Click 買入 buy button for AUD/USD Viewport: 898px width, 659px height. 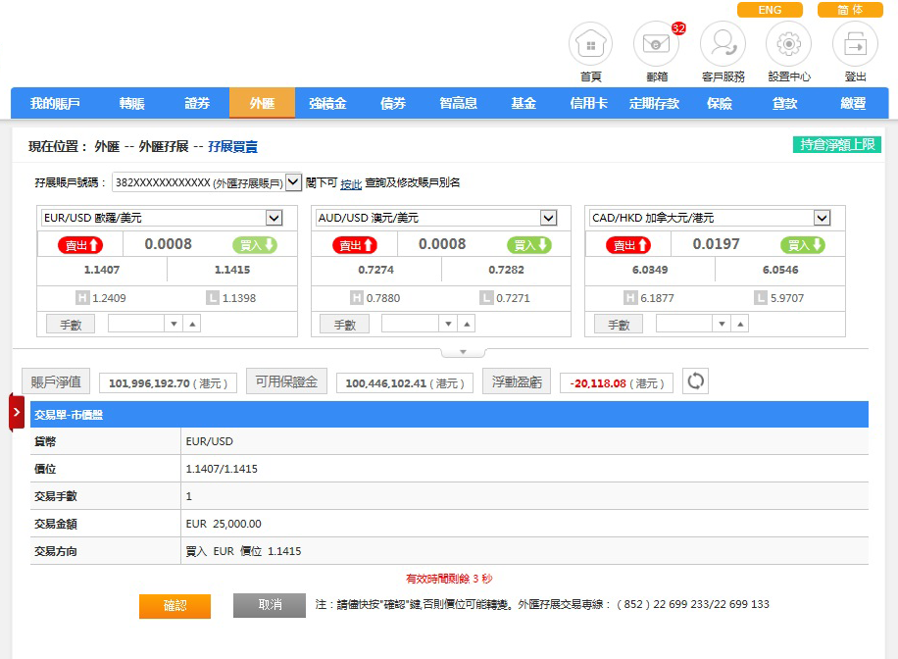click(529, 245)
